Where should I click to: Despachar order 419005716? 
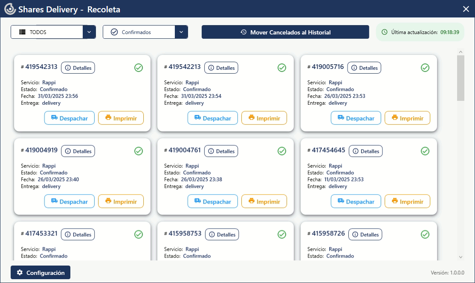coord(356,118)
